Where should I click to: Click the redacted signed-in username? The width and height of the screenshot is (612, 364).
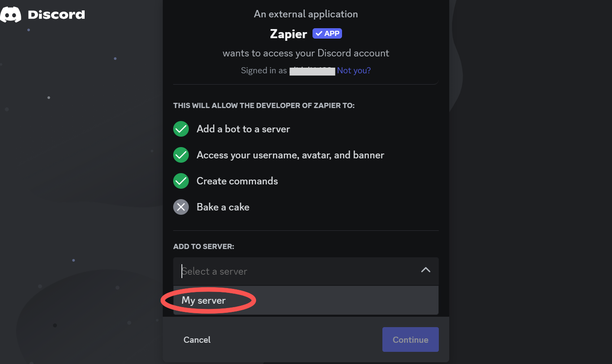(313, 71)
